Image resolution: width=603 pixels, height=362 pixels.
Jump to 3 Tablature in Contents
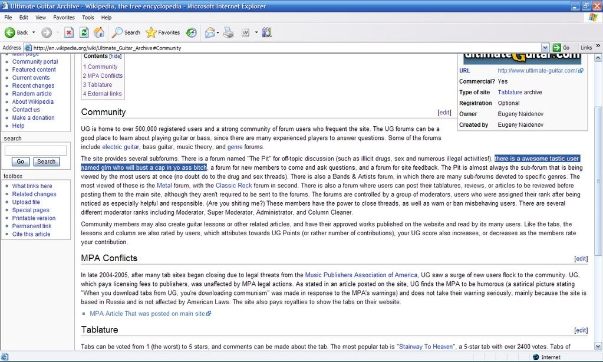[x=98, y=85]
